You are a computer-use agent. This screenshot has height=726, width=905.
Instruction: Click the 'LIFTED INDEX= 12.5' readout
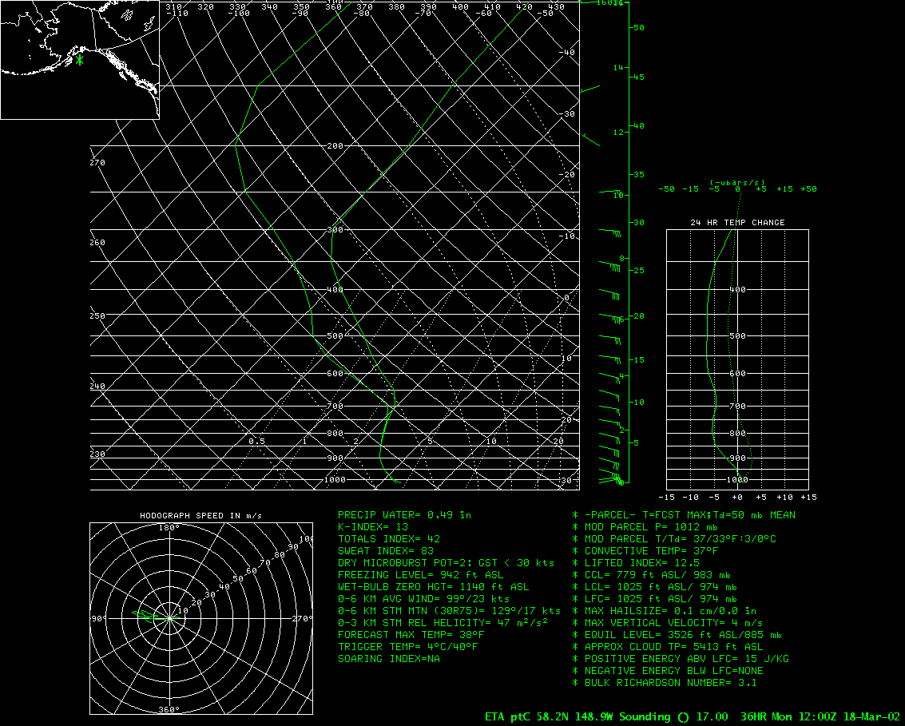pos(636,563)
